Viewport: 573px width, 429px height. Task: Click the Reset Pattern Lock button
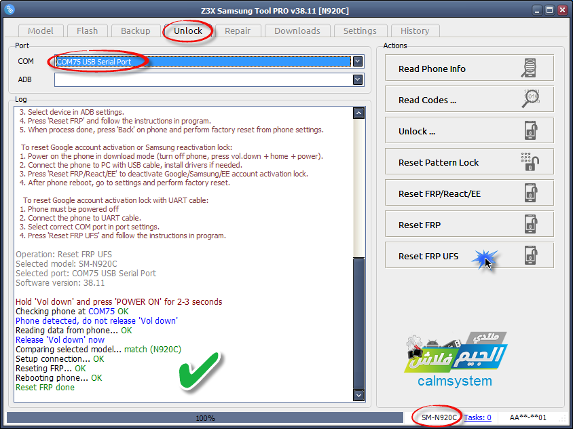point(469,162)
